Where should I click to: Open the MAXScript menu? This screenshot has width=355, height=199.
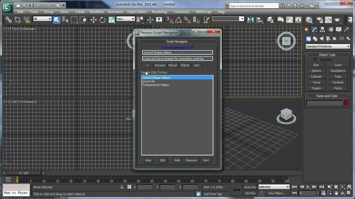pos(204,12)
